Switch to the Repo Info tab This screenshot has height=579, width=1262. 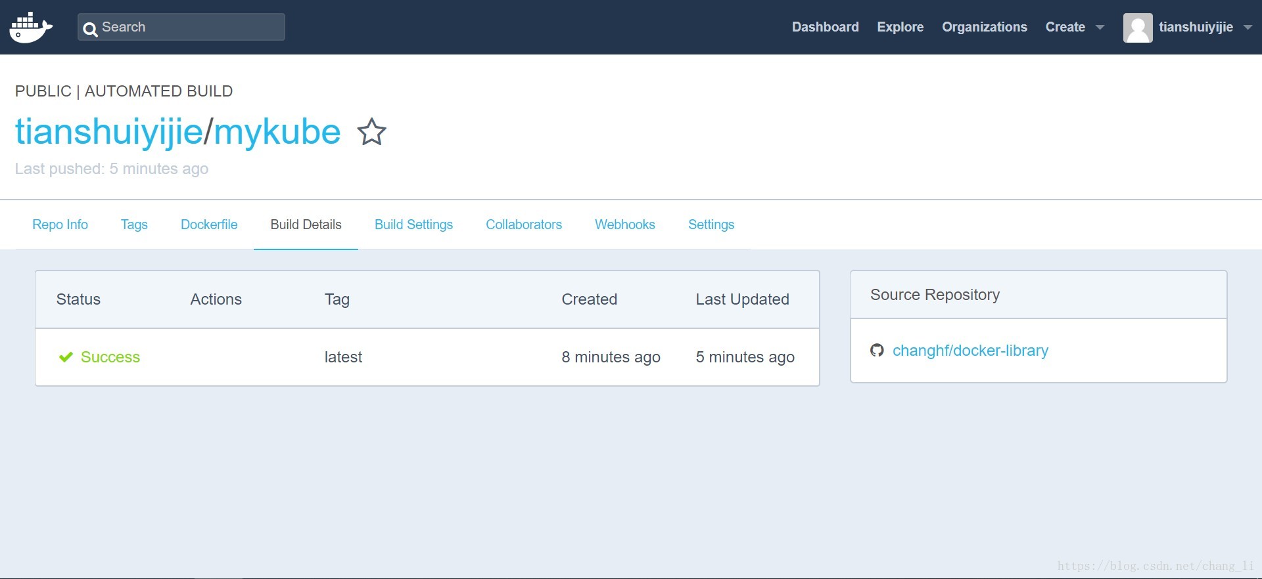[60, 225]
